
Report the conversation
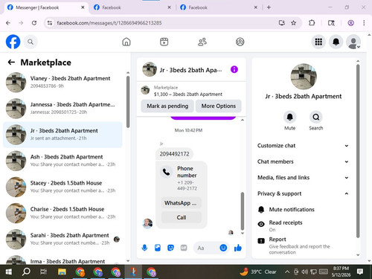pos(303,246)
